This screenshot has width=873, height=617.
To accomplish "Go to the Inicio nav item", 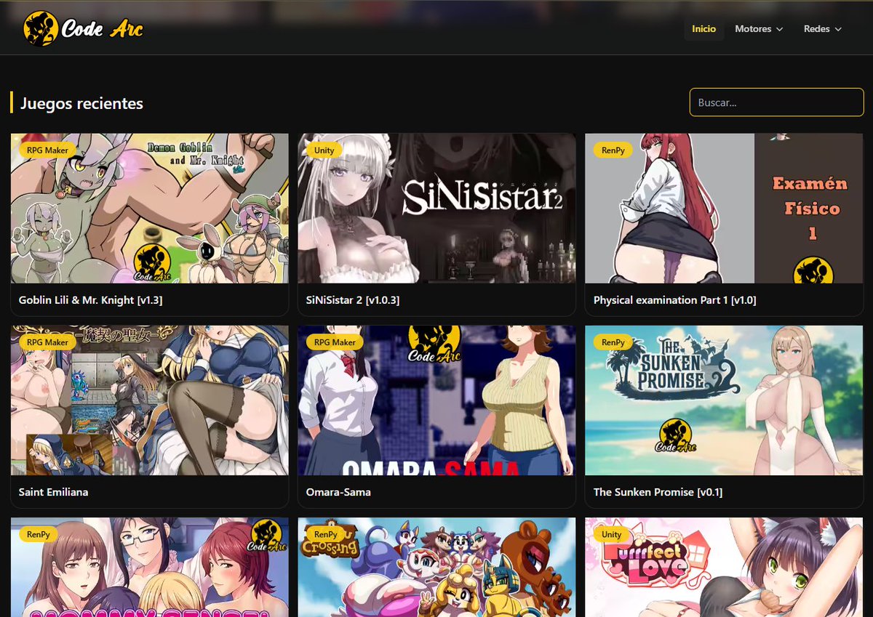I will tap(703, 29).
